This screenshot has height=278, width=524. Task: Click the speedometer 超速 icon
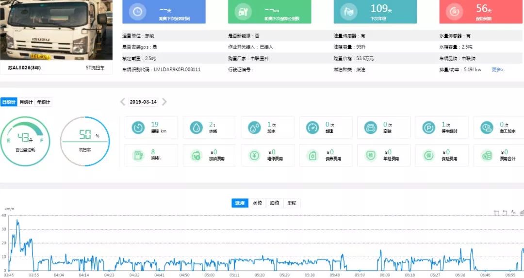[312, 128]
